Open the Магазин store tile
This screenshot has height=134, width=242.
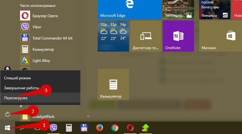221,36
